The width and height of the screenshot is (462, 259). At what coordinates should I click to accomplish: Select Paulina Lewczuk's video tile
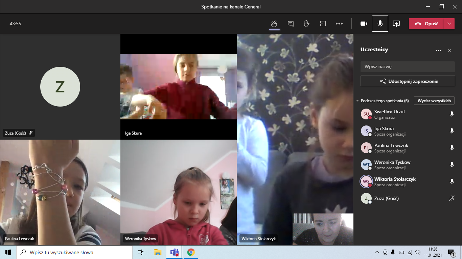pos(60,192)
